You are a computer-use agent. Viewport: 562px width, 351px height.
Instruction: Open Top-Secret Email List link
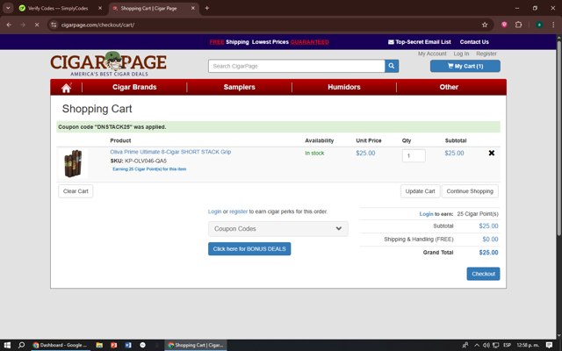(x=420, y=42)
